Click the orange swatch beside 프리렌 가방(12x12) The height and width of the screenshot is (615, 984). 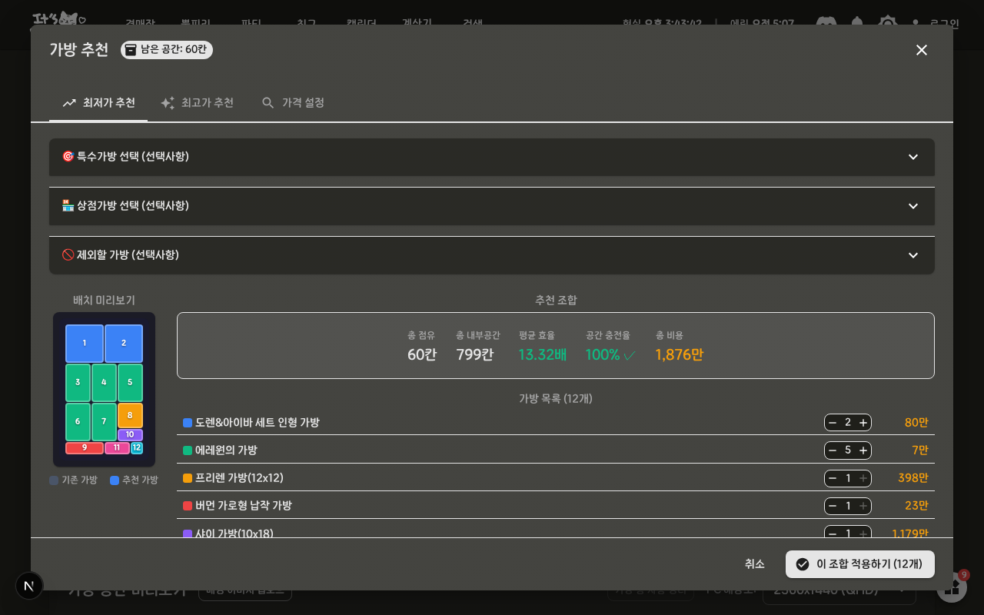188,478
